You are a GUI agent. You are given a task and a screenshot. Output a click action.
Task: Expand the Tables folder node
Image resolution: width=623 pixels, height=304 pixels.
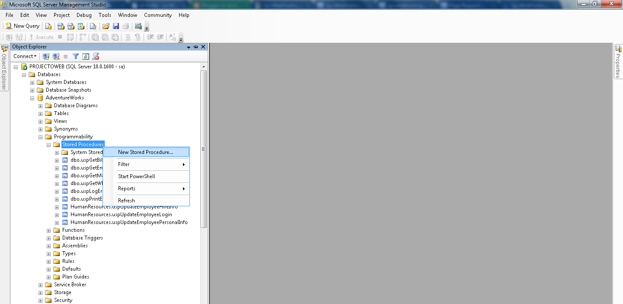pyautogui.click(x=40, y=113)
